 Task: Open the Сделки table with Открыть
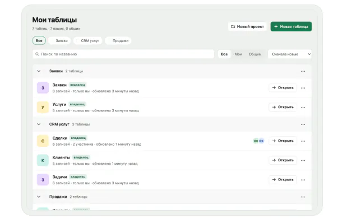pos(282,141)
